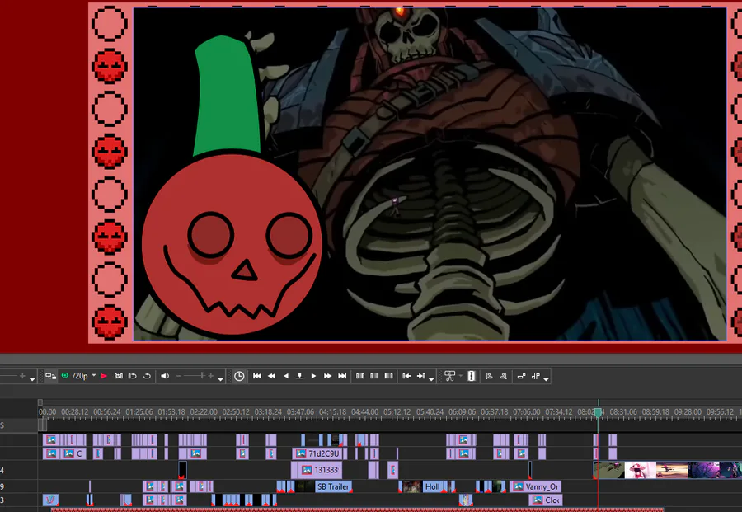742x512 pixels.
Task: Click the 04:44.00 ruler timestamp
Action: [x=365, y=412]
